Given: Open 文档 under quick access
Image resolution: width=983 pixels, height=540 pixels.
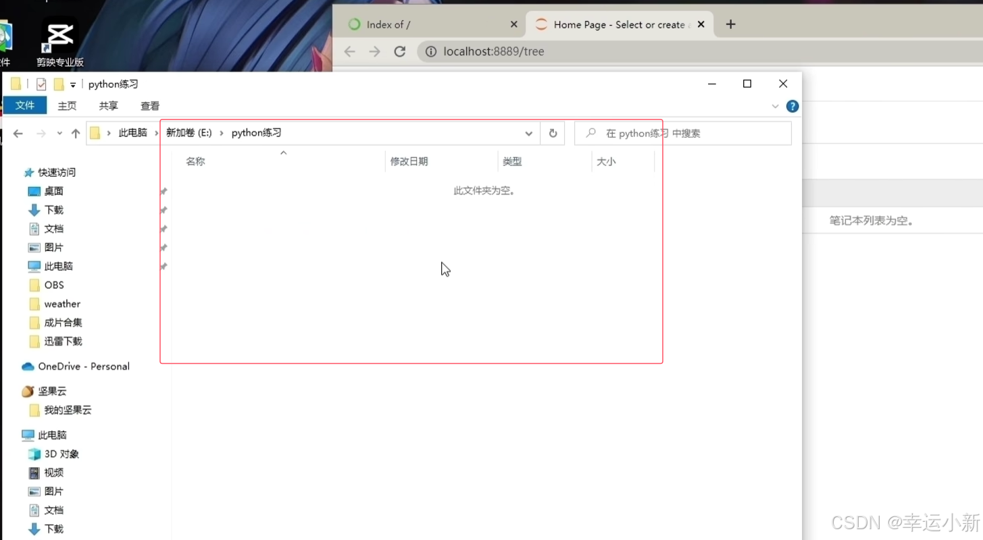Looking at the screenshot, I should (x=53, y=230).
